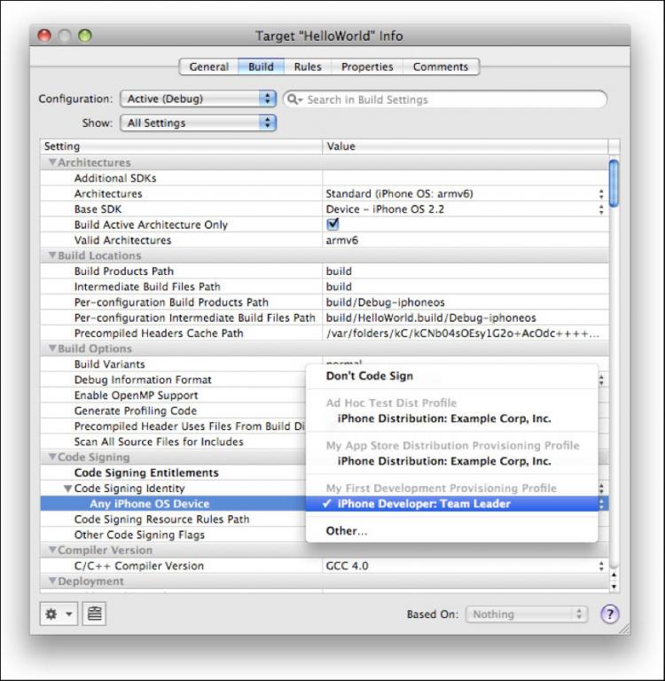Select C/C++ Compiler Version row
Screen dimensions: 665x681
325,566
